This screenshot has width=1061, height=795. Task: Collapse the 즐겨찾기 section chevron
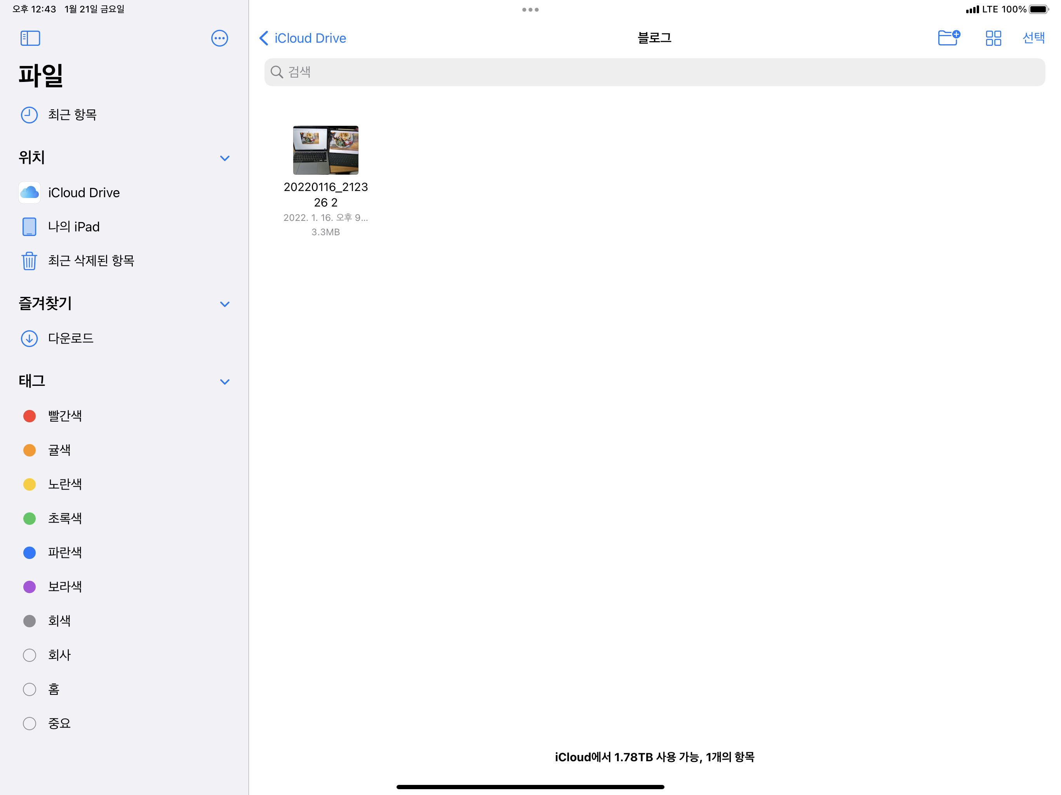224,304
